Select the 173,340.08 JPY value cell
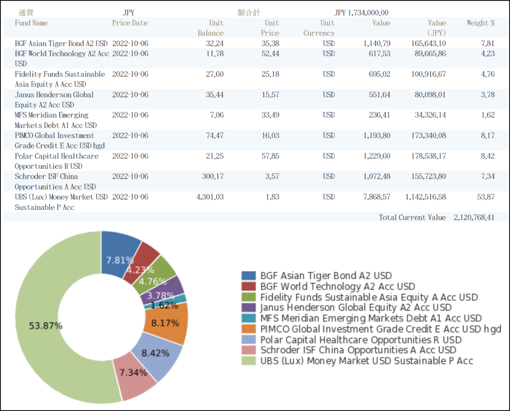Viewport: 510px width, 411px height. (429, 135)
